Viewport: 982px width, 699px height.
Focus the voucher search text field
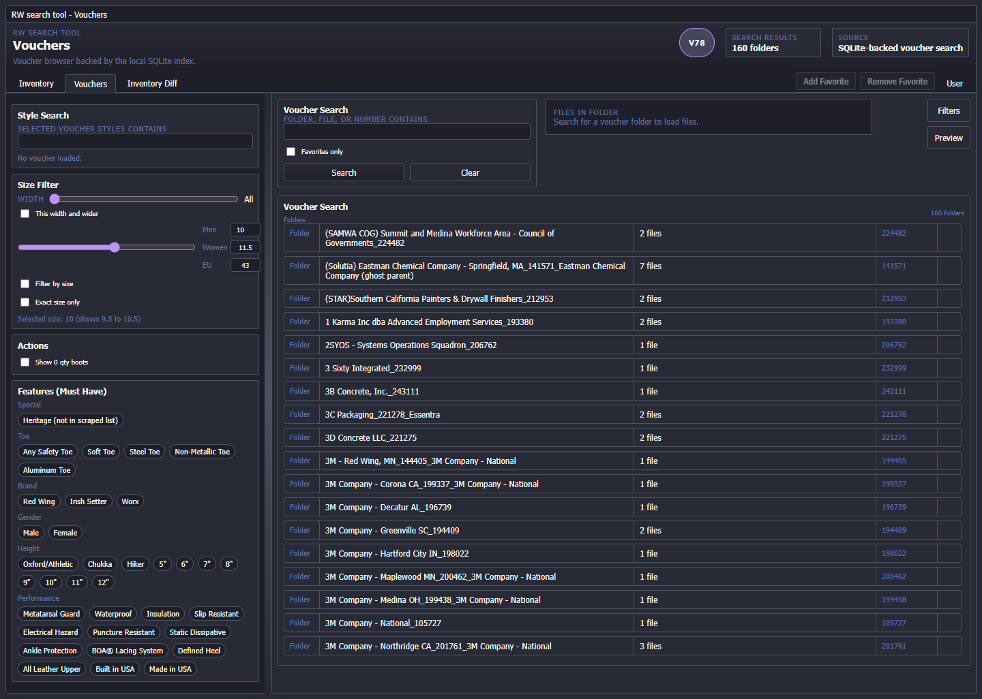(x=406, y=131)
